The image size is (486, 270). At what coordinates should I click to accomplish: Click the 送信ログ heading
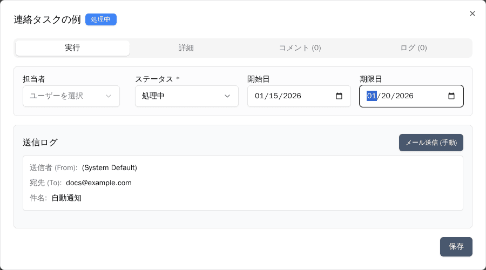(x=40, y=143)
